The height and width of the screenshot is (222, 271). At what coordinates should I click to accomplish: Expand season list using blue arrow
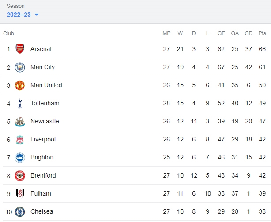pos(37,15)
